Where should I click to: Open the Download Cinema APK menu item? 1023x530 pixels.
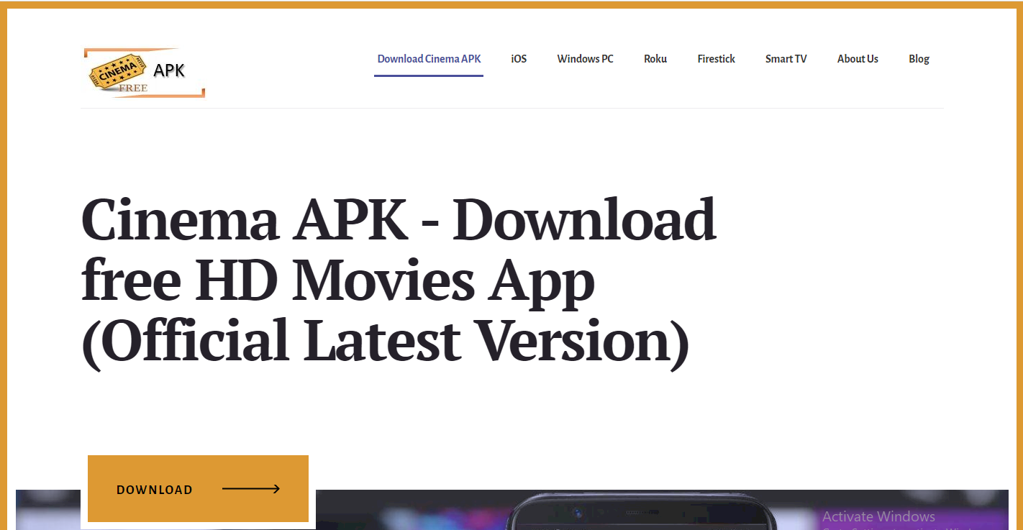[x=429, y=59]
